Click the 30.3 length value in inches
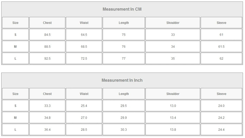Viewport: 245px width, 138px height. (124, 130)
